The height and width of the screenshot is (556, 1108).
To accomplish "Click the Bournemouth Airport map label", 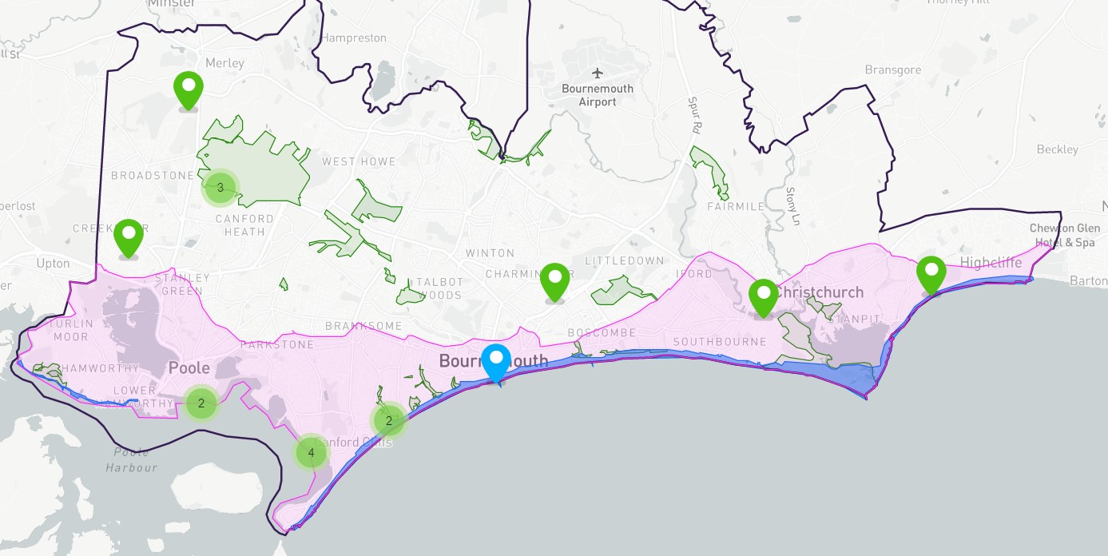I will [598, 95].
